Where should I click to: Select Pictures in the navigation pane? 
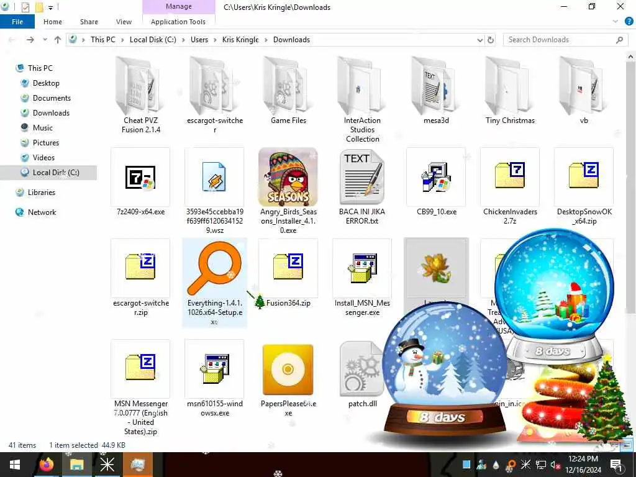click(46, 143)
